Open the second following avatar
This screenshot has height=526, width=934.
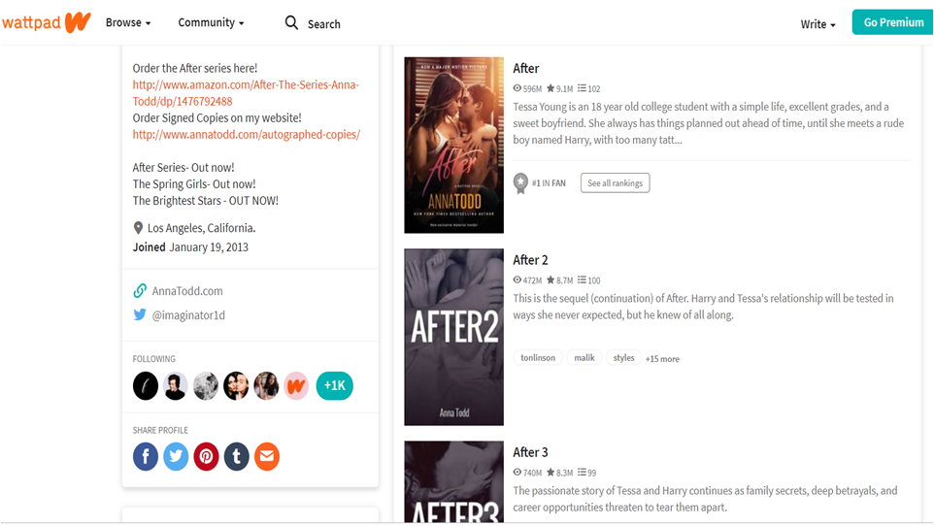(x=175, y=385)
